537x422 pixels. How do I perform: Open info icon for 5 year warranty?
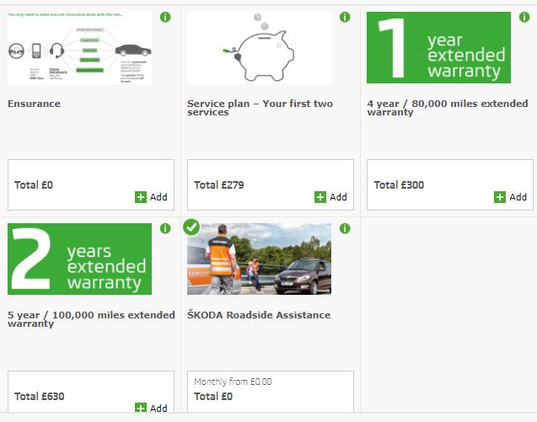tap(165, 228)
